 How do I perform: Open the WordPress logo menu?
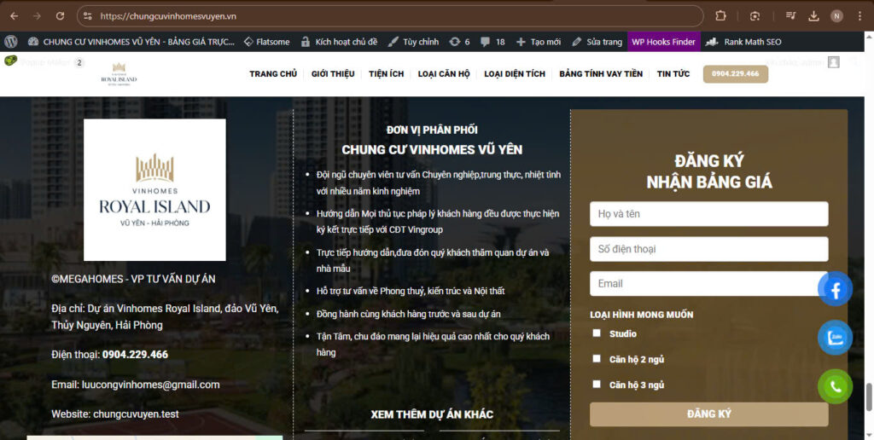pos(10,42)
